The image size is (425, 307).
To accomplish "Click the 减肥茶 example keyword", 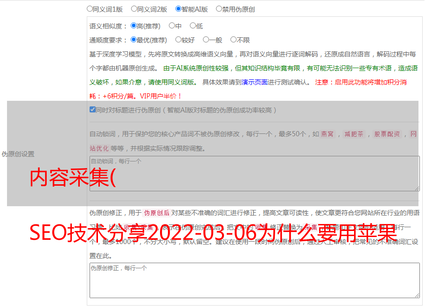I will point(354,134).
